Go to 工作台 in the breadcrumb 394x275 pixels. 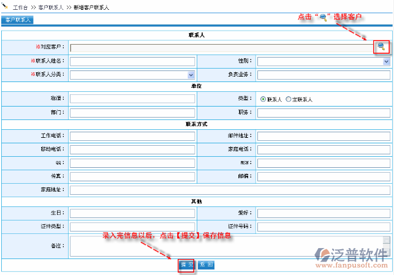click(x=20, y=7)
